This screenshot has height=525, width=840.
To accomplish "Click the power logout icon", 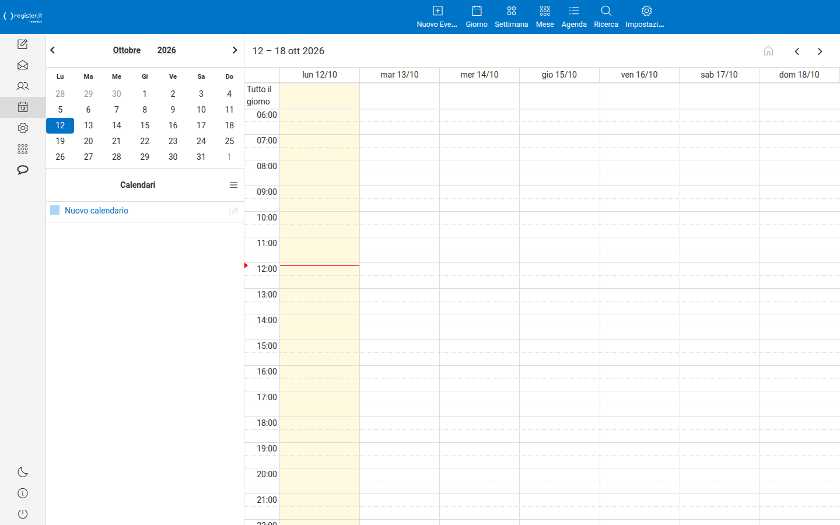I will [23, 514].
